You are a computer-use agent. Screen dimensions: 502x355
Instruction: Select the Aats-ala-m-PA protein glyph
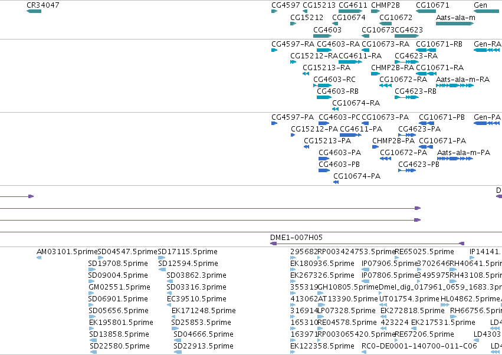(455, 159)
